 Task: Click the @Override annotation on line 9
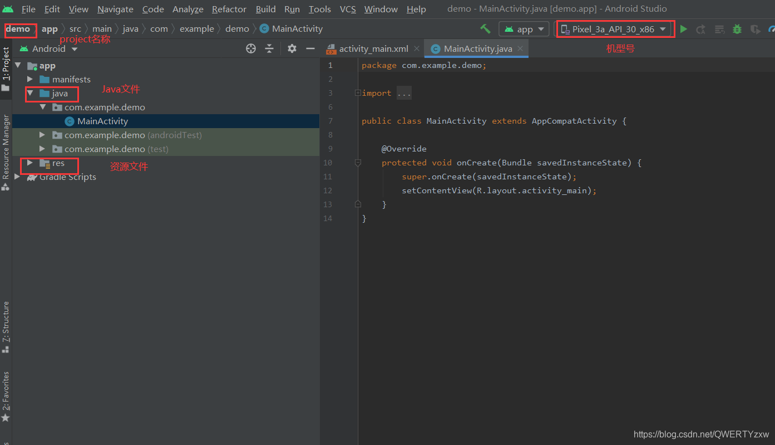404,149
